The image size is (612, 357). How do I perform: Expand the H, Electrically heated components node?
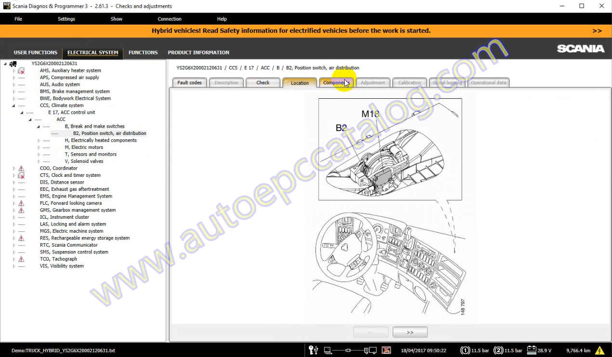tap(39, 140)
